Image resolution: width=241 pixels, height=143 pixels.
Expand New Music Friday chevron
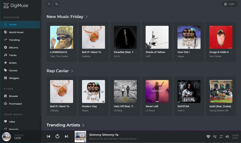click(x=86, y=17)
